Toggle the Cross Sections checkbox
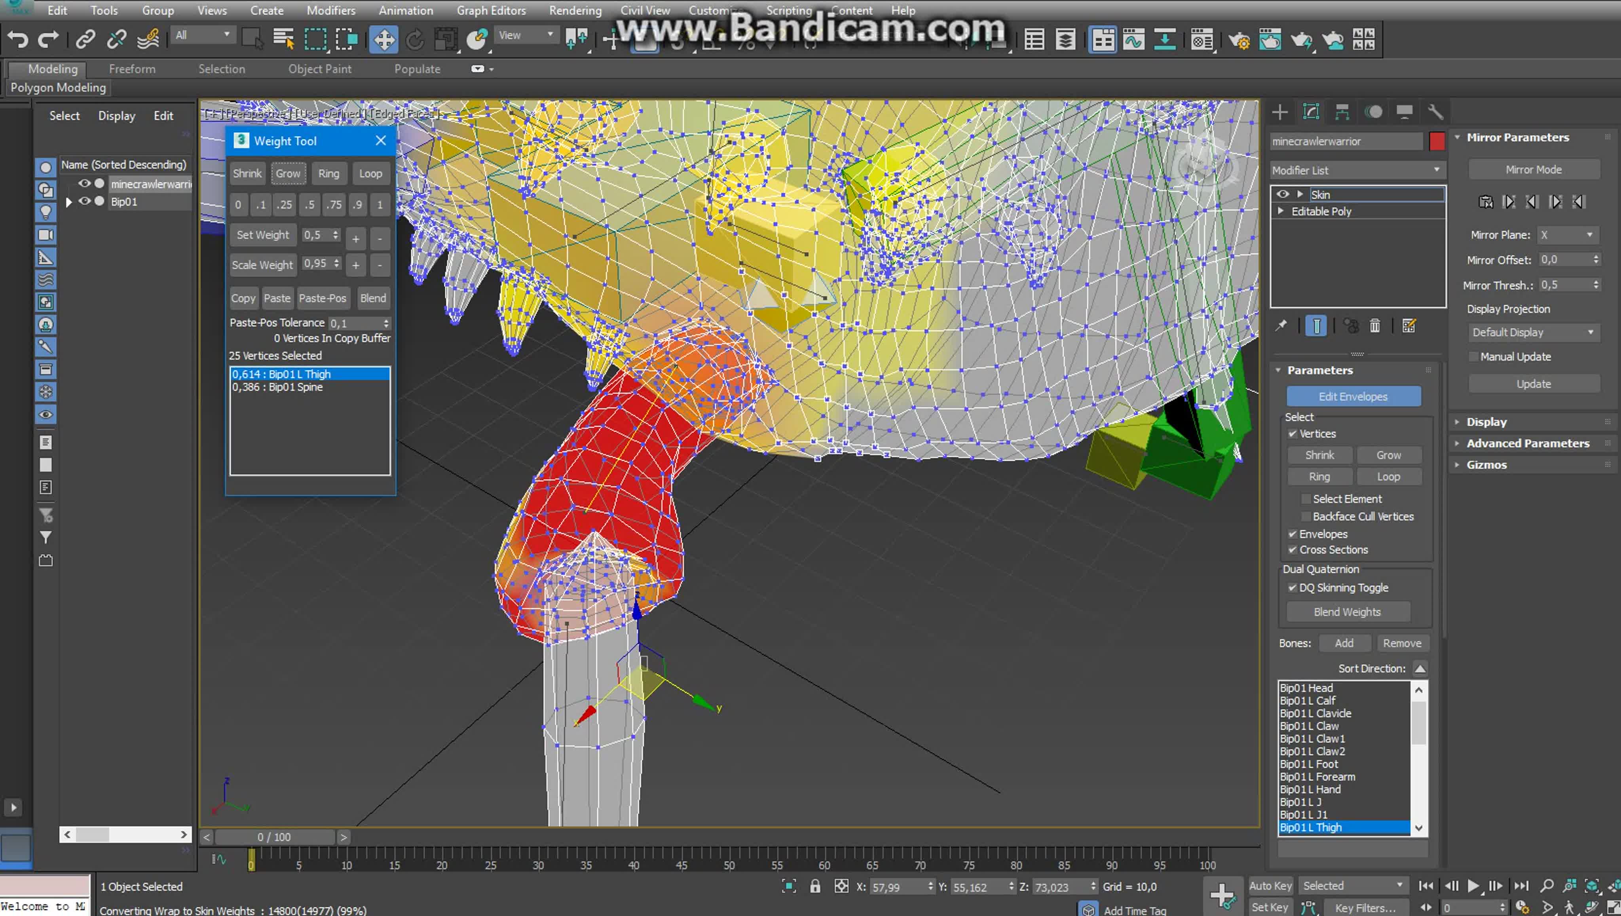 click(x=1293, y=549)
